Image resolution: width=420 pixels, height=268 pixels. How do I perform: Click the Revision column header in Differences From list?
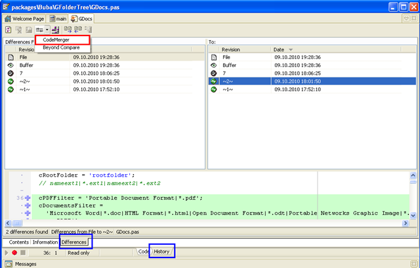click(x=26, y=49)
